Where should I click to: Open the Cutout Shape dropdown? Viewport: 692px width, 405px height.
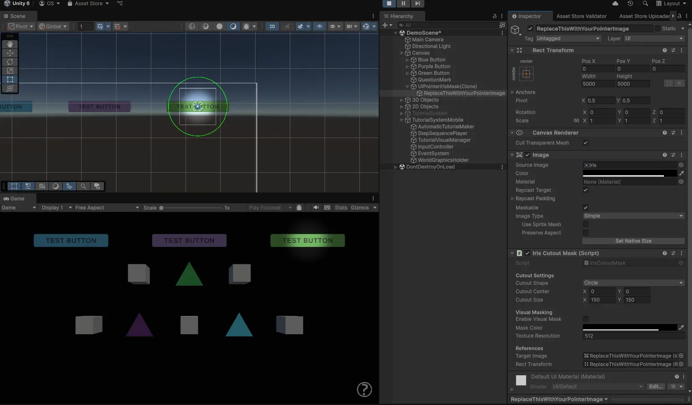[633, 283]
